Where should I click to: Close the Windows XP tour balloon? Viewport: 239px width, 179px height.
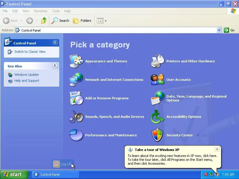217,149
